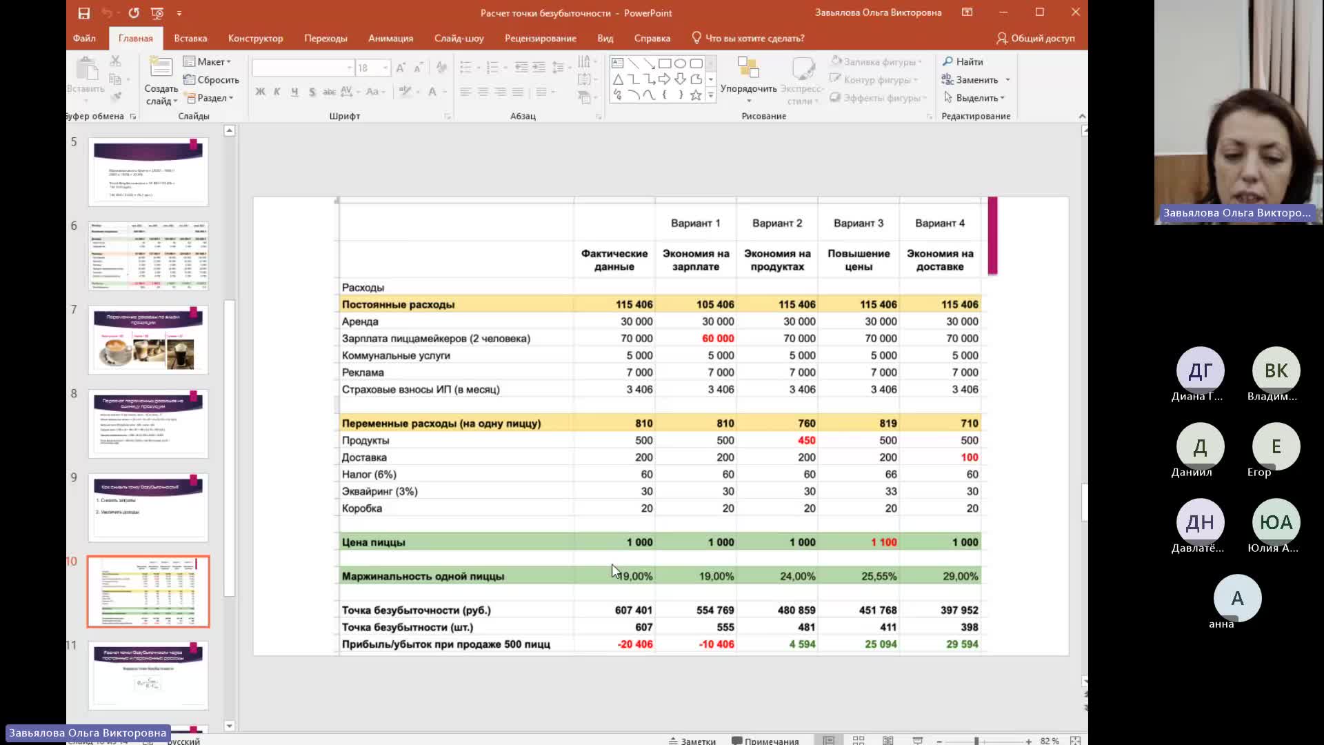Image resolution: width=1324 pixels, height=745 pixels.
Task: Open the Arrange (Упорядочить) dropdown
Action: click(748, 79)
